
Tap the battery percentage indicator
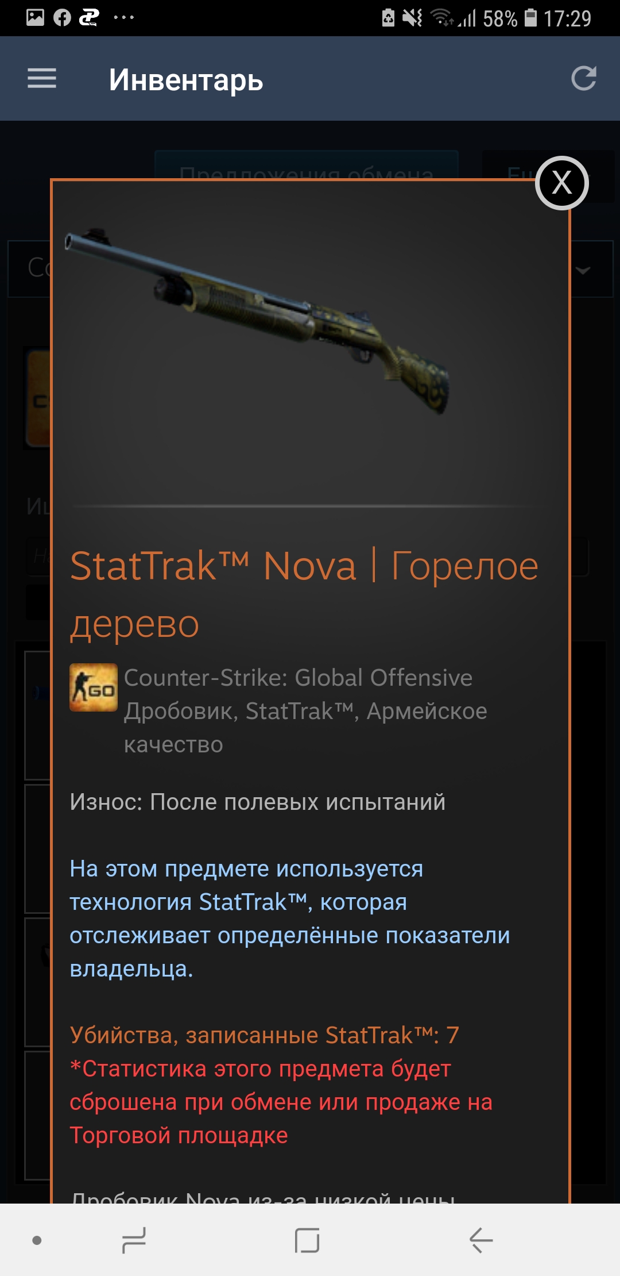pyautogui.click(x=499, y=19)
